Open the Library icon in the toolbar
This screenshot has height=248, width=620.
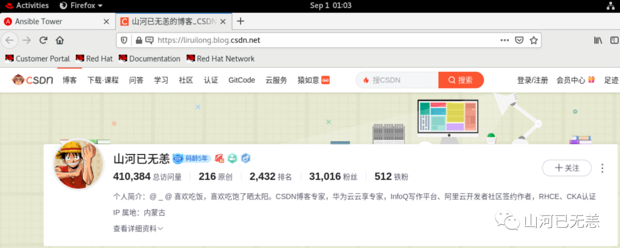tap(598, 40)
